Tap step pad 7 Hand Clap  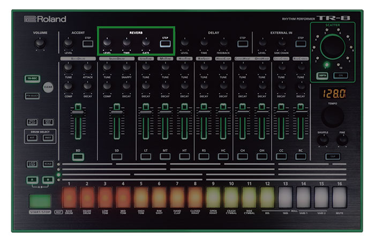click(177, 198)
